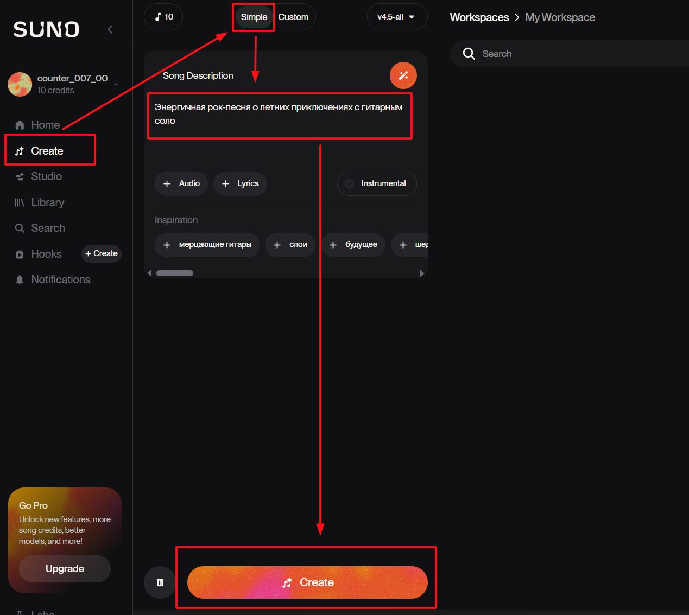
Task: Open Library in the sidebar
Action: tap(47, 202)
